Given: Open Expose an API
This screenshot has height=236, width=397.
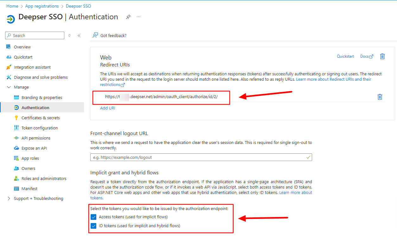Looking at the screenshot, I should click(34, 148).
